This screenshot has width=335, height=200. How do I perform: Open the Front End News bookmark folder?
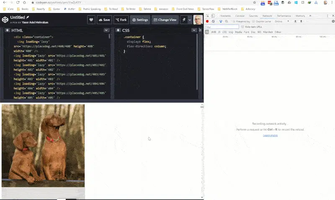(x=183, y=9)
